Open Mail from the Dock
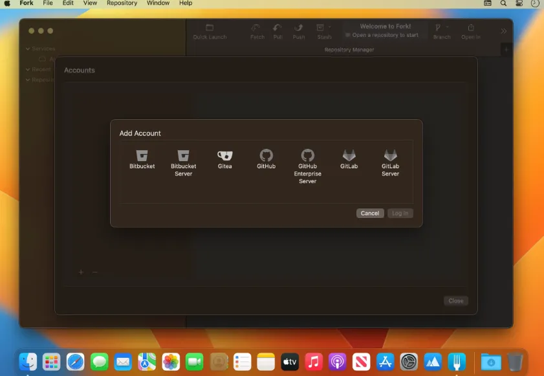Screen dimensions: 544x376 coord(123,362)
